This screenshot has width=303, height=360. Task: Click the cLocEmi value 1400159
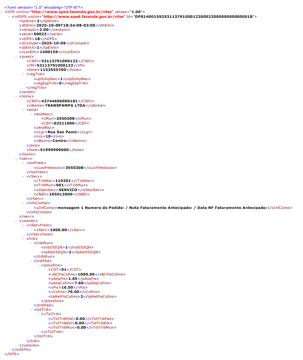(x=49, y=52)
